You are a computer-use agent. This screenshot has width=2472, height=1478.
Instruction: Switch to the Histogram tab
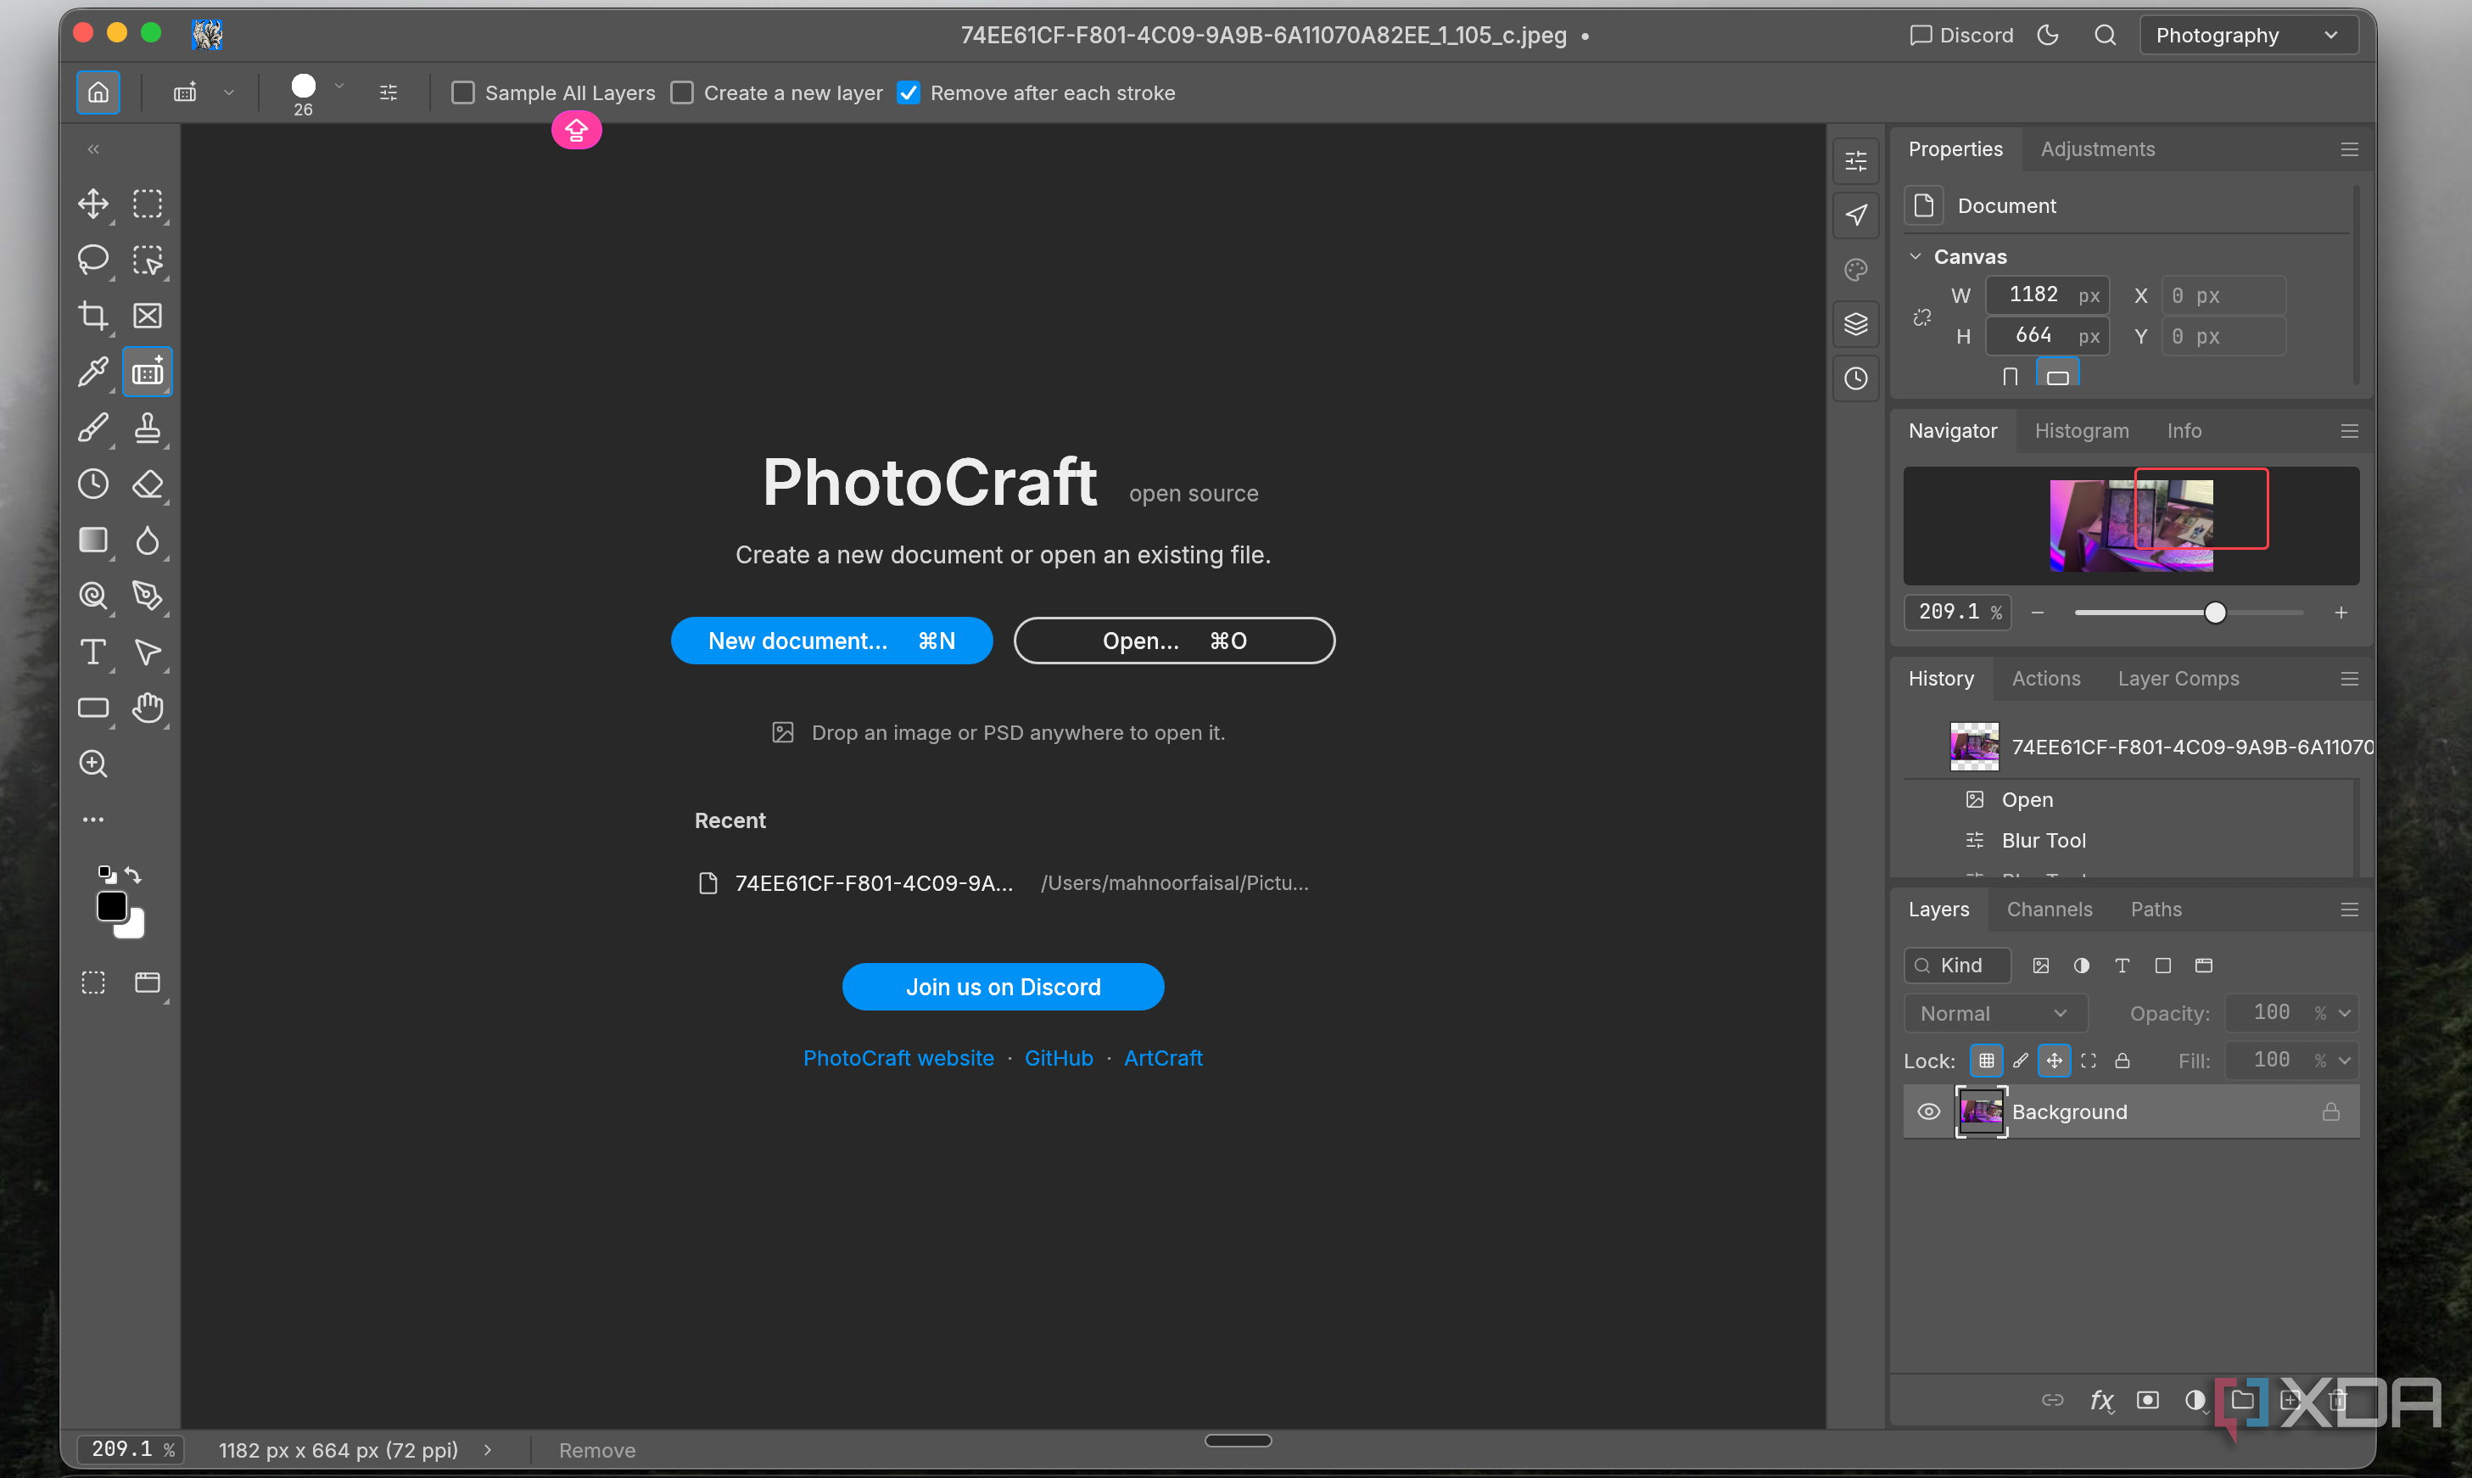click(x=2082, y=431)
